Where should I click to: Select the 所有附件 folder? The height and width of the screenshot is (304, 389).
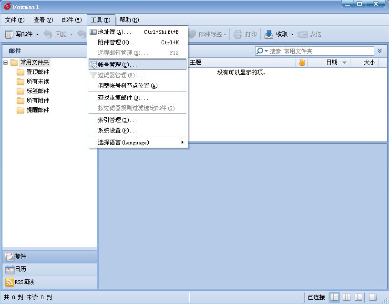click(38, 101)
